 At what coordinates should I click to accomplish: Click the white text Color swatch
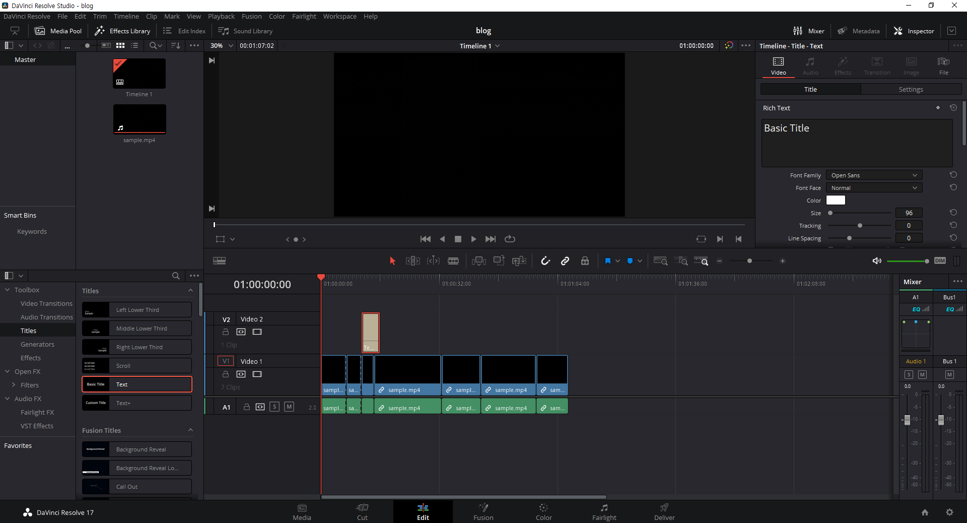point(836,200)
